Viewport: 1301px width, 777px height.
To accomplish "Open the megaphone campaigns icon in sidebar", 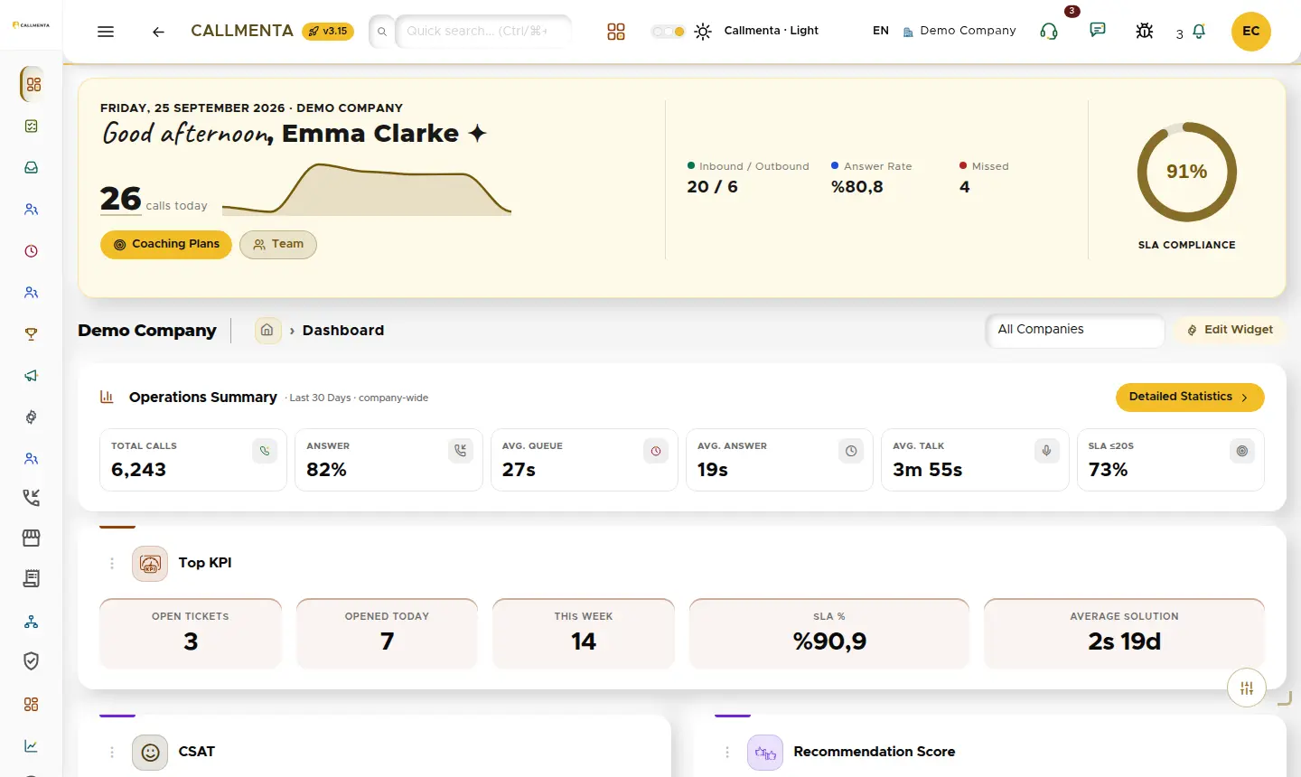I will pyautogui.click(x=32, y=376).
